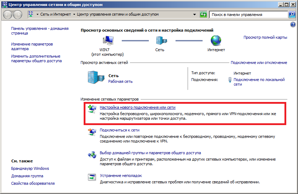Click the Интернет globe icon
The width and height of the screenshot is (298, 194).
tap(216, 40)
